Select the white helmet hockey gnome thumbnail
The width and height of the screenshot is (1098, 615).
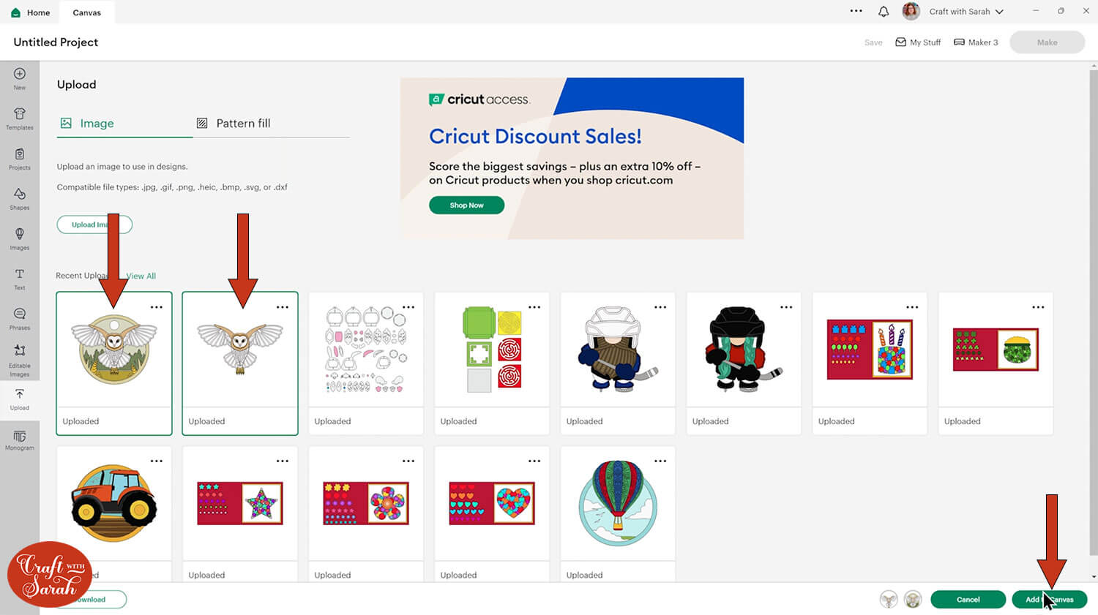(x=618, y=351)
